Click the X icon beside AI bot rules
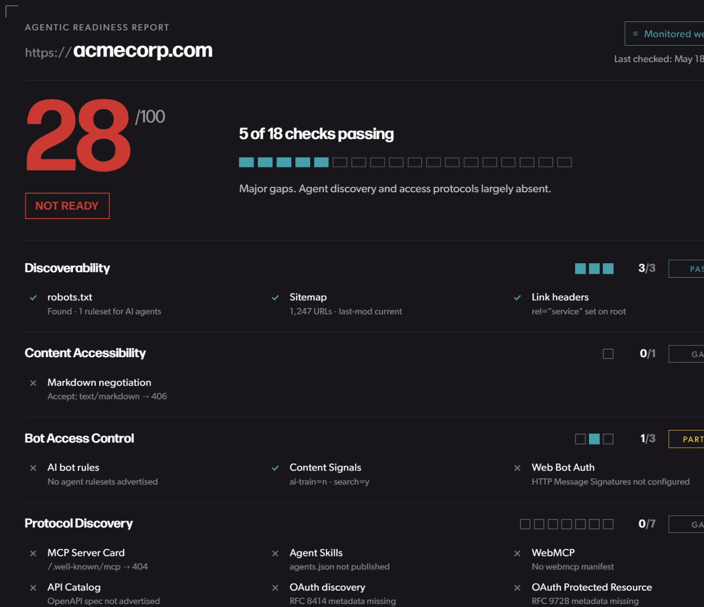 click(x=33, y=468)
